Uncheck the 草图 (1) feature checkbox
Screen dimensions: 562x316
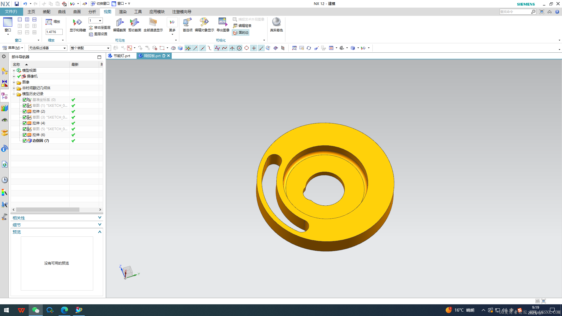[25, 106]
